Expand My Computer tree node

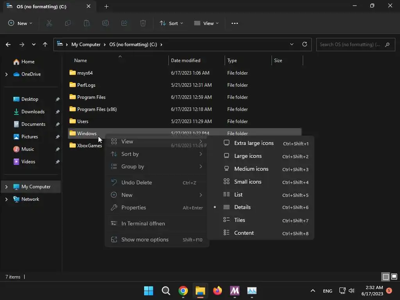pyautogui.click(x=6, y=187)
